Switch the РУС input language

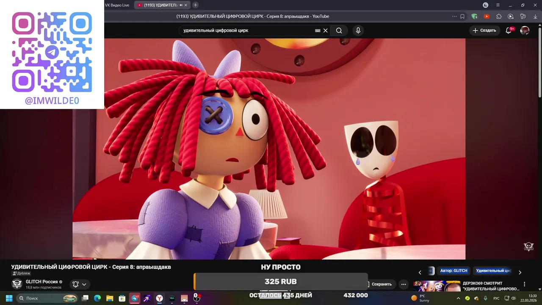point(496,298)
